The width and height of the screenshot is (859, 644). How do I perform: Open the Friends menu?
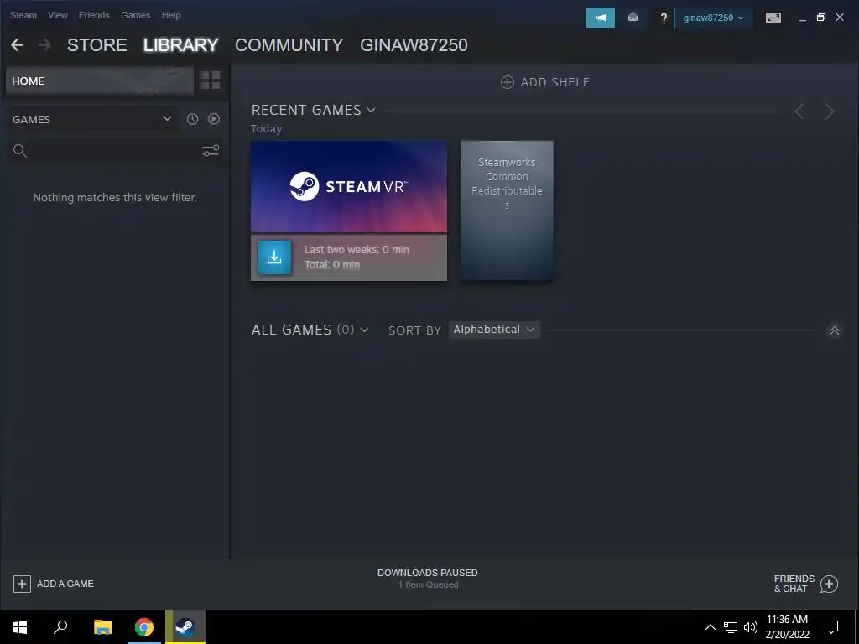(x=94, y=15)
